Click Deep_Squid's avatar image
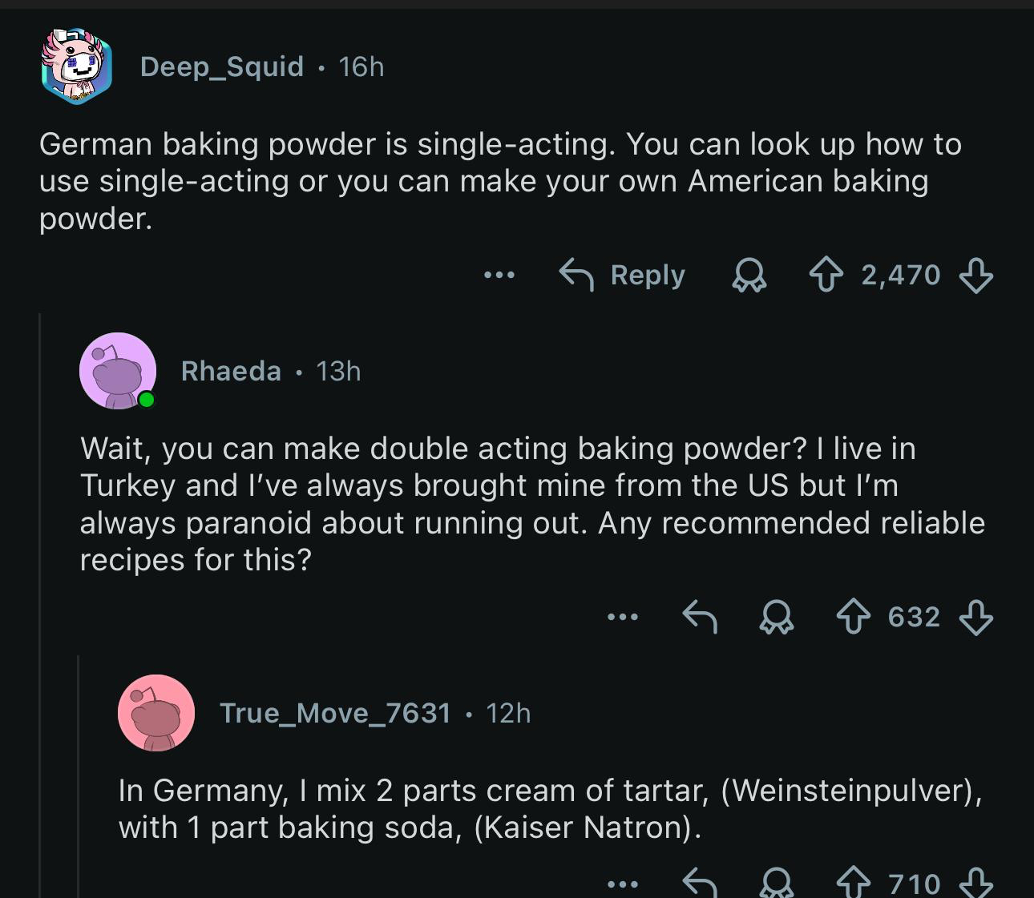 [76, 67]
